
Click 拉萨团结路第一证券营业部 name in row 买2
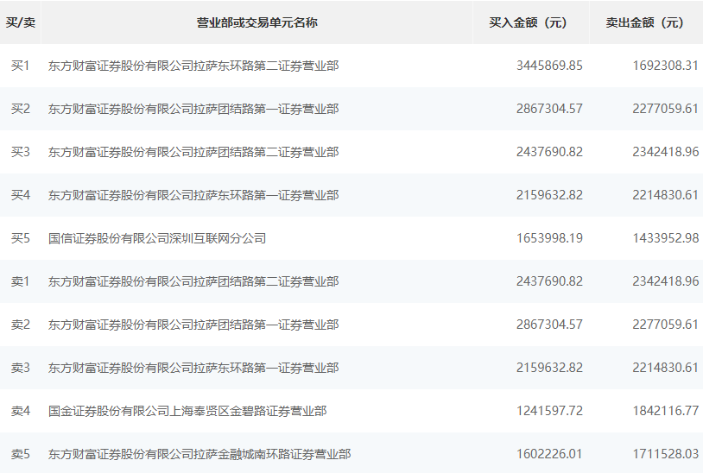pos(193,109)
